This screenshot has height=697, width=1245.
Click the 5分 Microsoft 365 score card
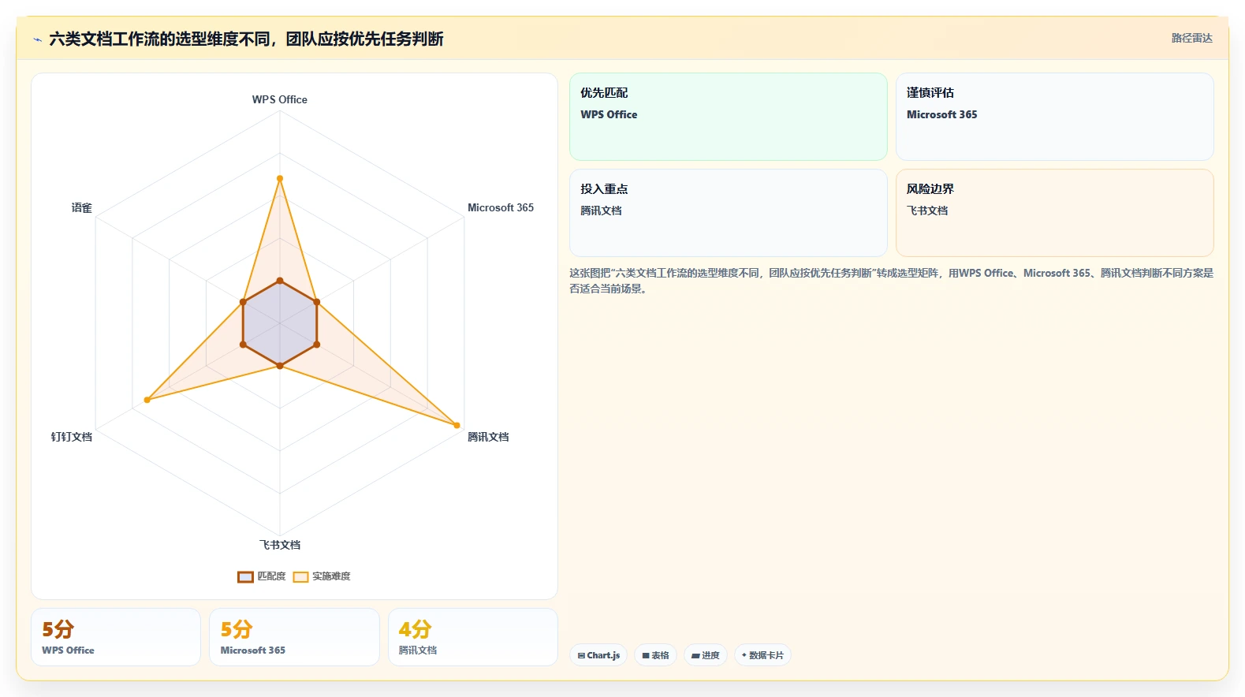click(x=294, y=637)
